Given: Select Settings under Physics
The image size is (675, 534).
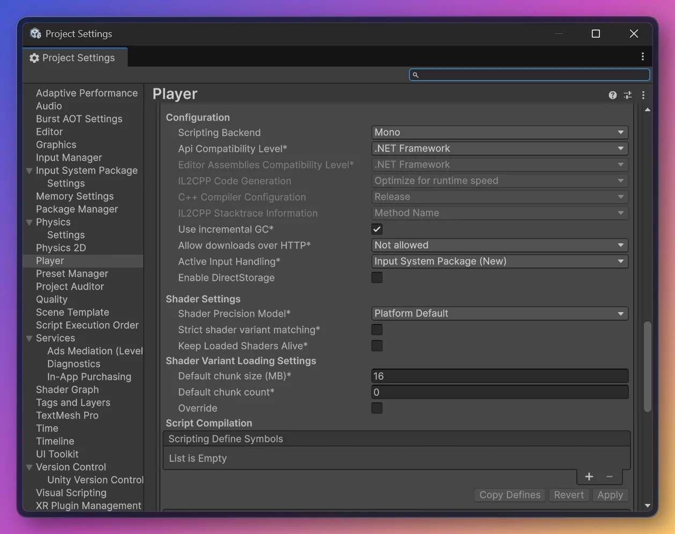Looking at the screenshot, I should [66, 235].
